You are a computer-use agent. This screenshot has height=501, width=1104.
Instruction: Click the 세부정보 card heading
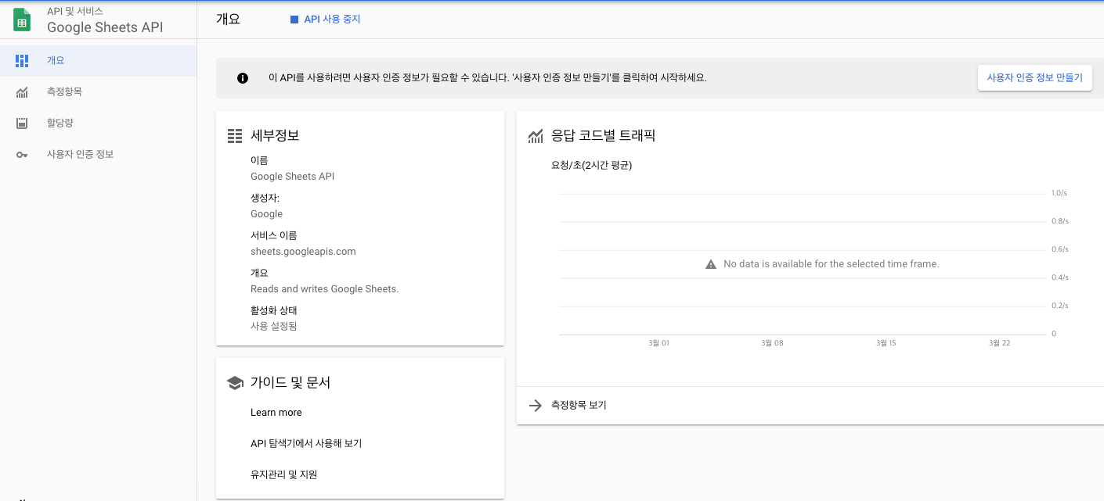(275, 135)
